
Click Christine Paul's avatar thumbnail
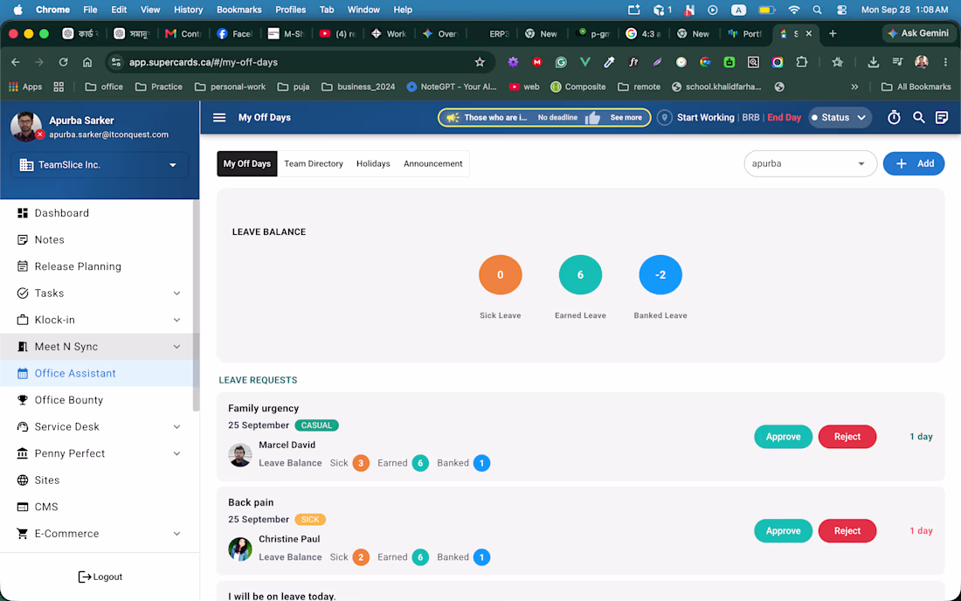[239, 549]
